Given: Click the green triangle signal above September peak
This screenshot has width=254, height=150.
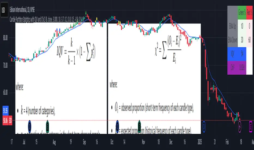Looking at the screenshot, I should click(x=86, y=13).
